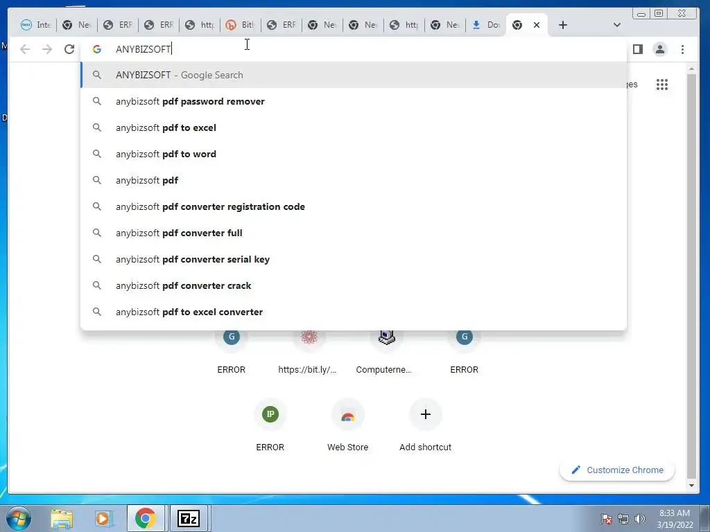Open Action Center flag tray icon
This screenshot has height=532, width=710.
pyautogui.click(x=606, y=519)
